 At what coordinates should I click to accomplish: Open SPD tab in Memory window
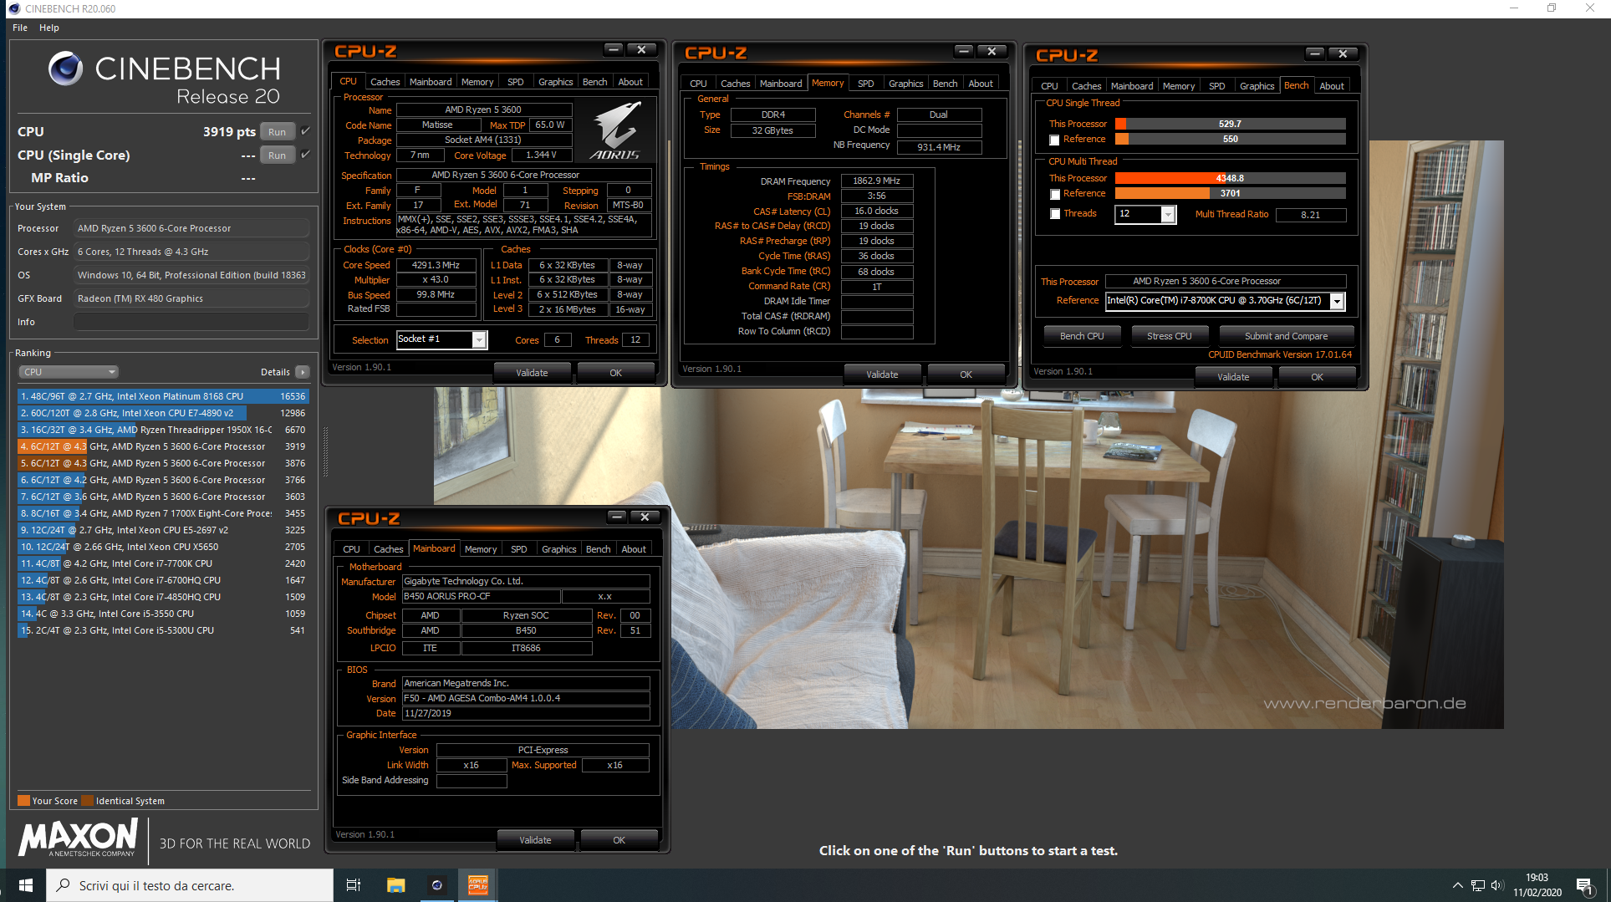click(865, 84)
